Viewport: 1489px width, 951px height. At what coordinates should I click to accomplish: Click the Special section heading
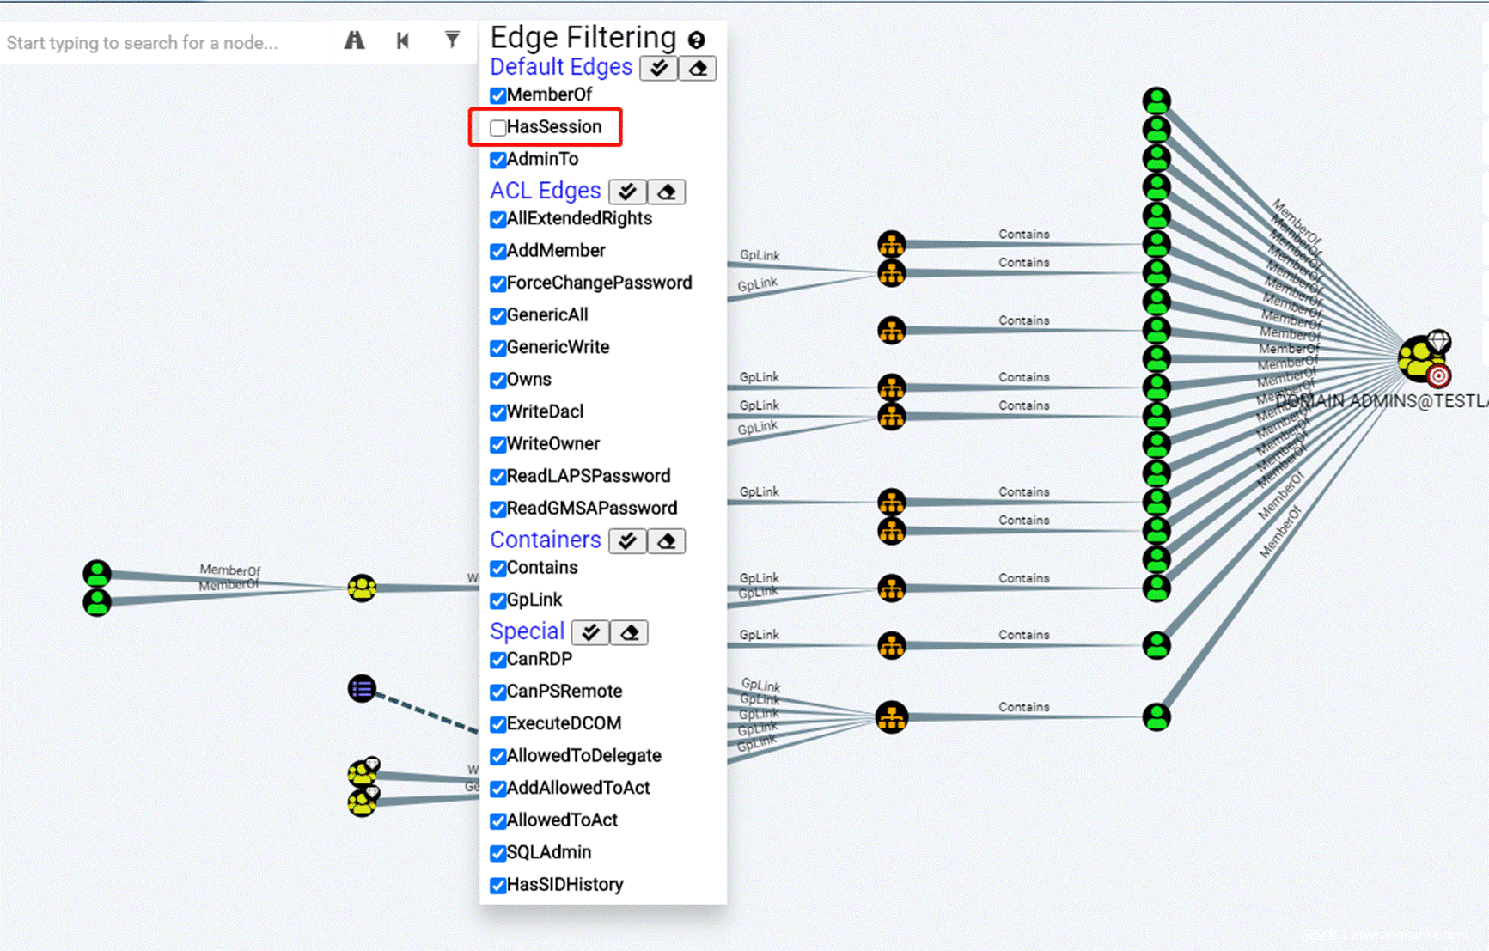(527, 631)
